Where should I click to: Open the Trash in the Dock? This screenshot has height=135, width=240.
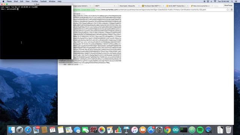228,130
